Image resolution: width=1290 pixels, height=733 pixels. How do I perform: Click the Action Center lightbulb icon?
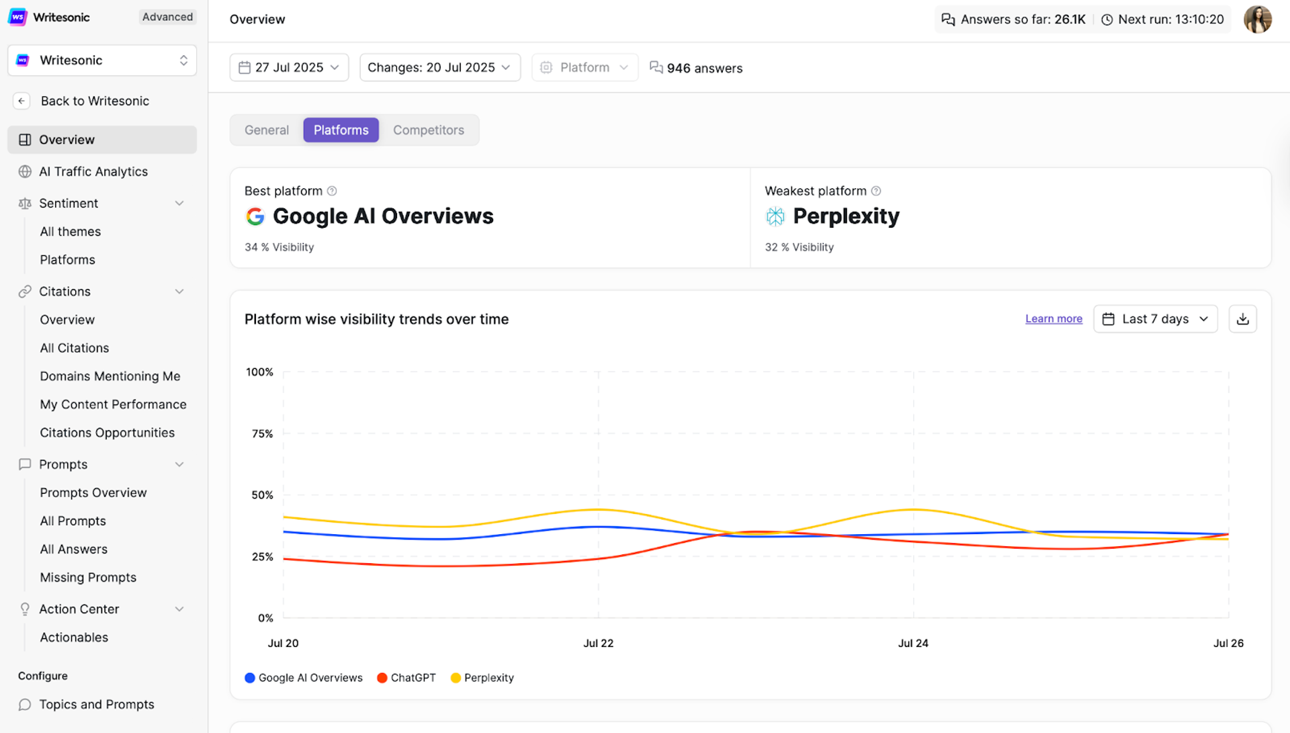tap(25, 609)
